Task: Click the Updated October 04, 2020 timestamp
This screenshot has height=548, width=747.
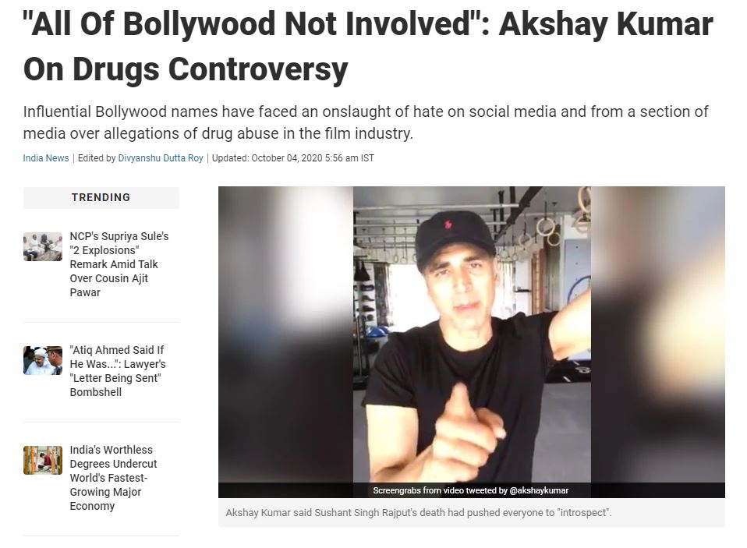Action: (293, 158)
